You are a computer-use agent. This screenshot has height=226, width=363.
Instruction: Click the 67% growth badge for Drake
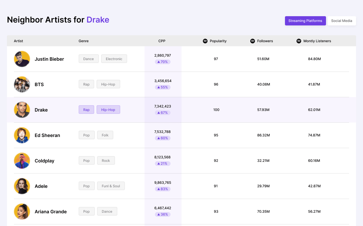(x=163, y=113)
